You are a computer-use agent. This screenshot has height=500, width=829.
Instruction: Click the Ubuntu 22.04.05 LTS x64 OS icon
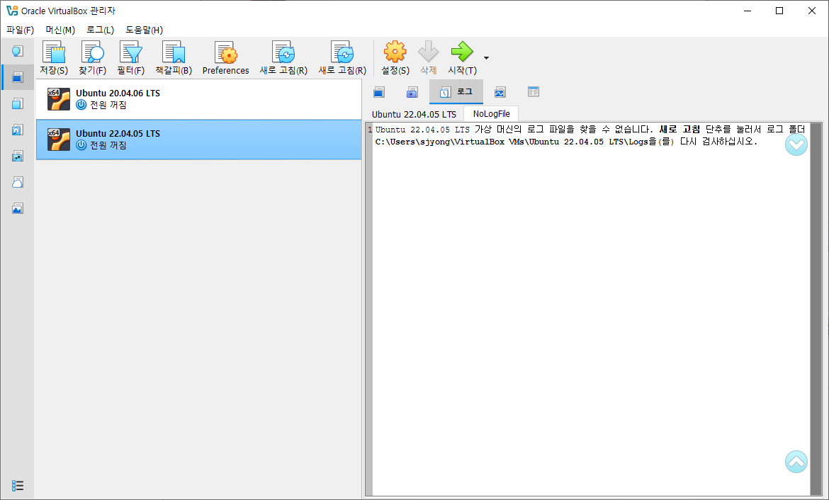click(x=59, y=140)
